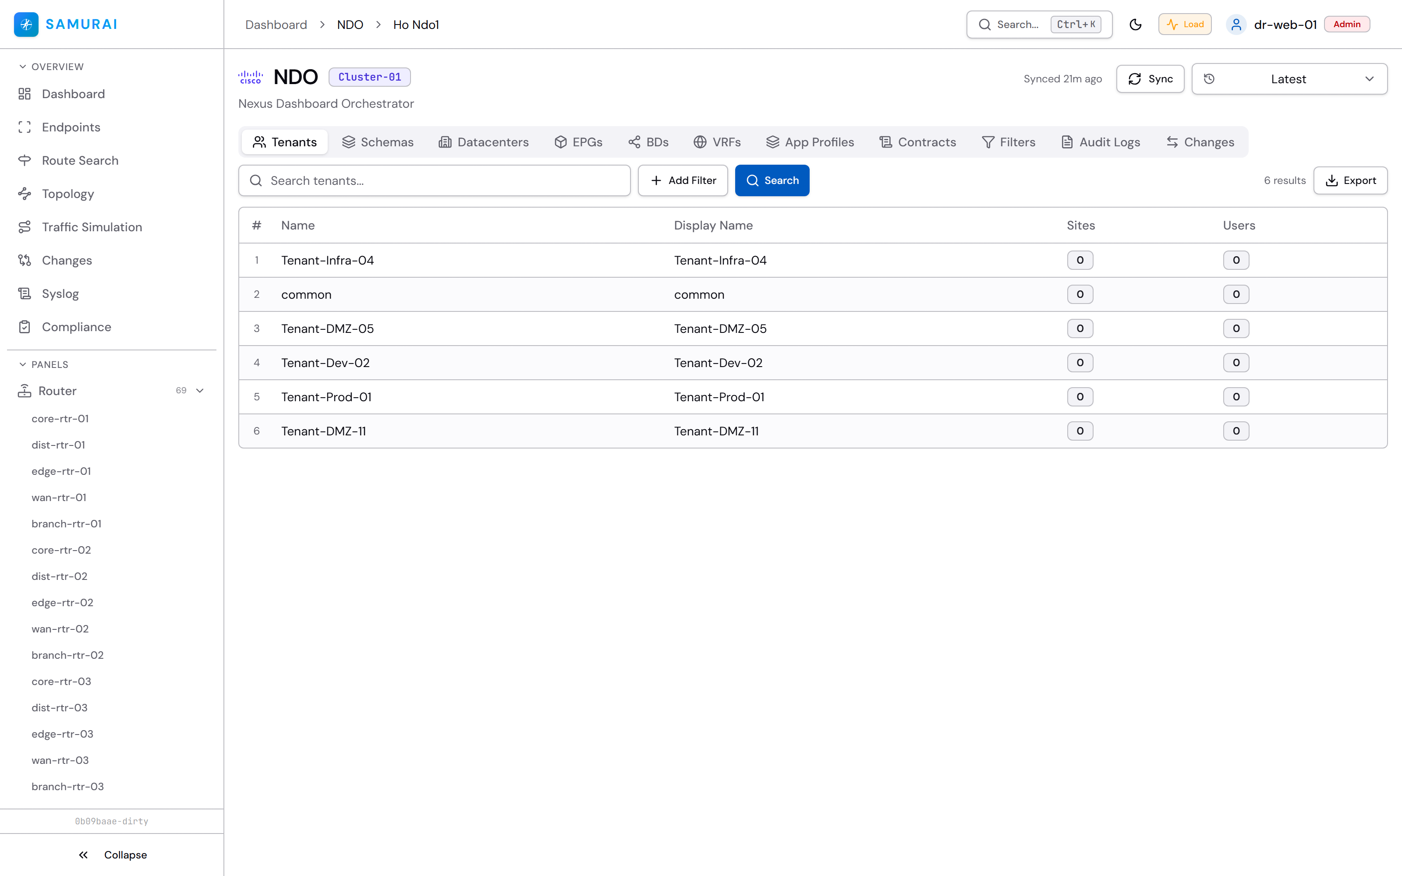Select the Tenant-DMZ-11 name cell
Screen dimensions: 1402x876
coord(323,431)
